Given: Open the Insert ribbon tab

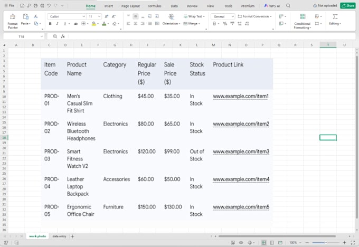Looking at the screenshot, I should point(109,6).
